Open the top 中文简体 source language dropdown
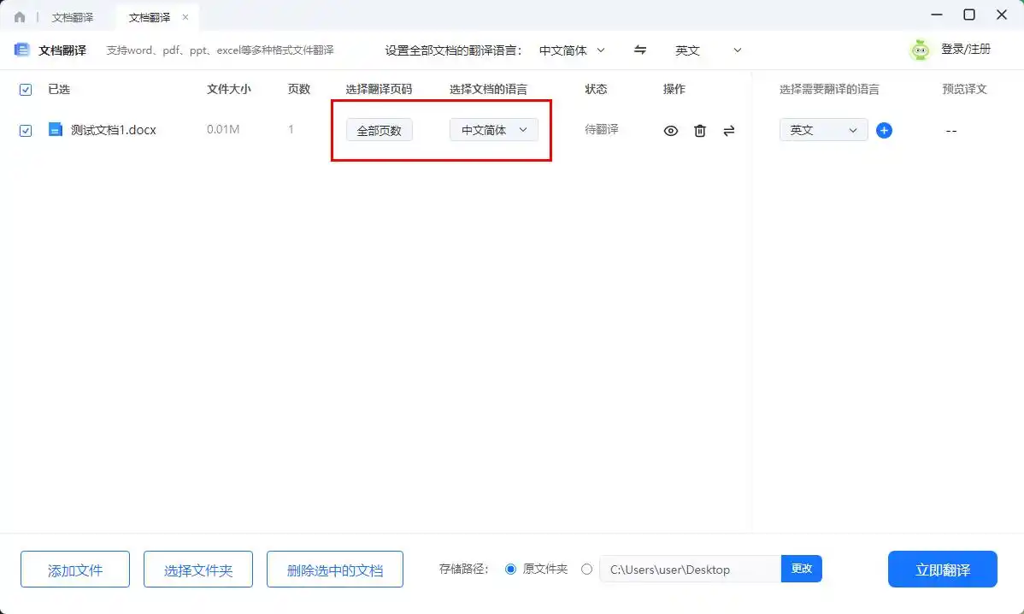This screenshot has width=1024, height=614. pyautogui.click(x=571, y=50)
